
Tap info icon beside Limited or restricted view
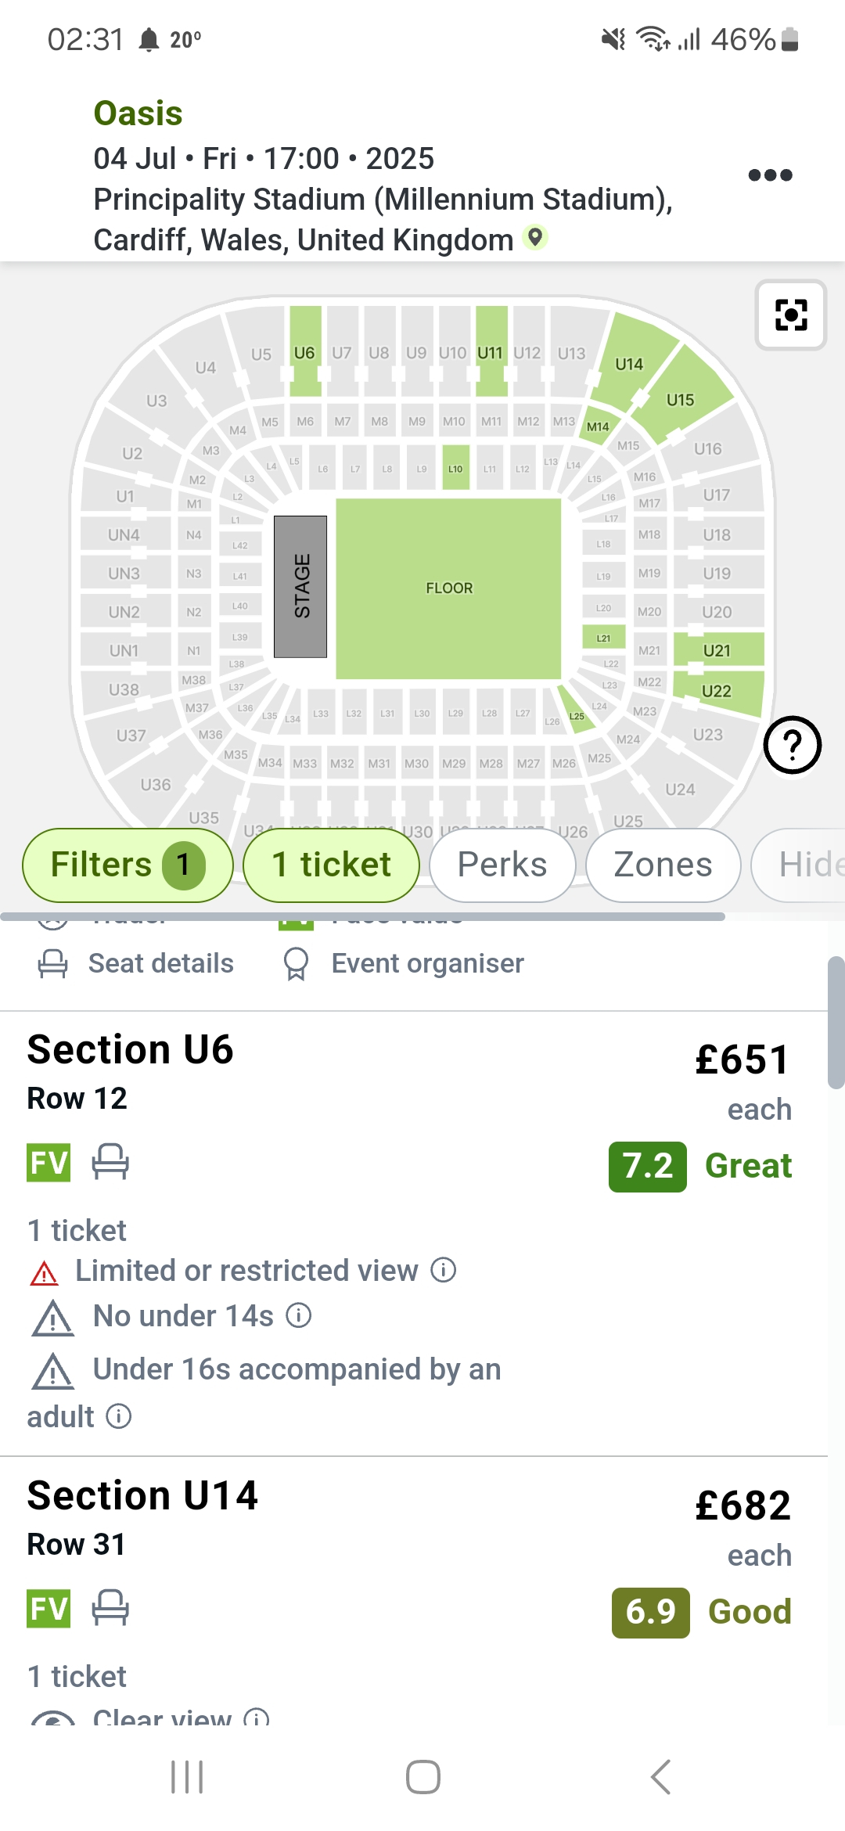(444, 1270)
